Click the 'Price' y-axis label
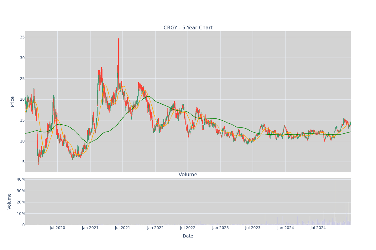Image resolution: width=376 pixels, height=250 pixels. 13,102
